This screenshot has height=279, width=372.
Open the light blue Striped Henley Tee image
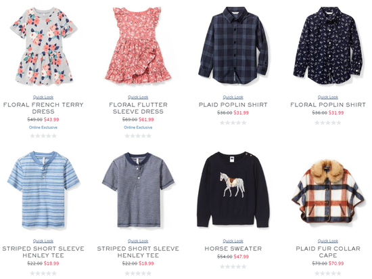[x=43, y=190]
